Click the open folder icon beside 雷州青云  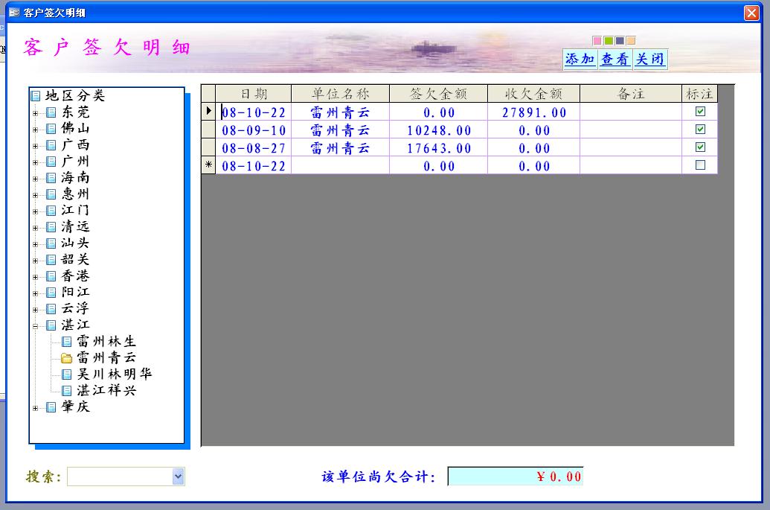pos(67,358)
